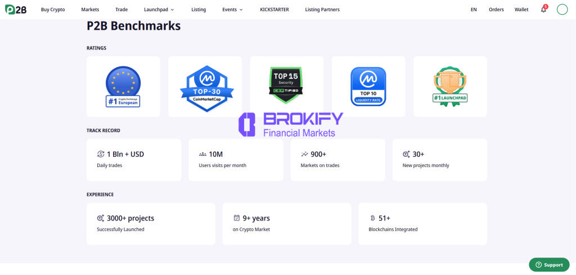Open the Orders link in header
Image resolution: width=576 pixels, height=275 pixels.
pyautogui.click(x=496, y=10)
